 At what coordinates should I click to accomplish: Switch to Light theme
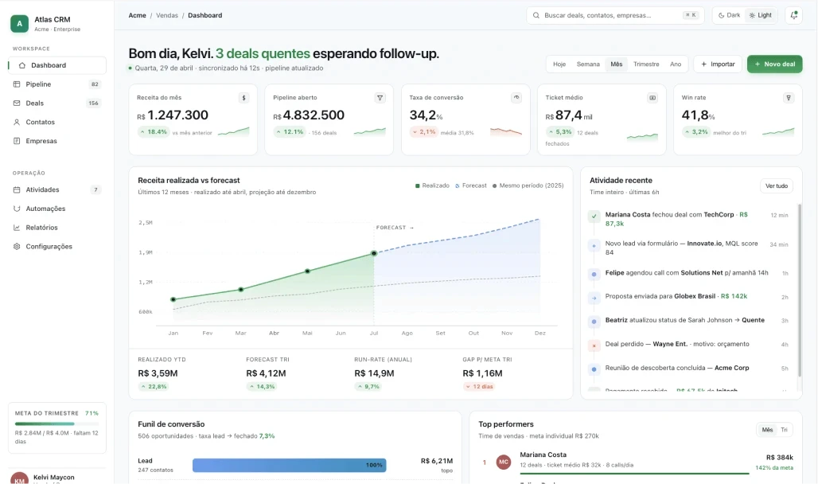pos(760,15)
